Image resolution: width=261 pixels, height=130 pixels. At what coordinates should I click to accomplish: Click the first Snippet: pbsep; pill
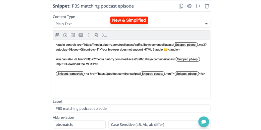coord(186,45)
